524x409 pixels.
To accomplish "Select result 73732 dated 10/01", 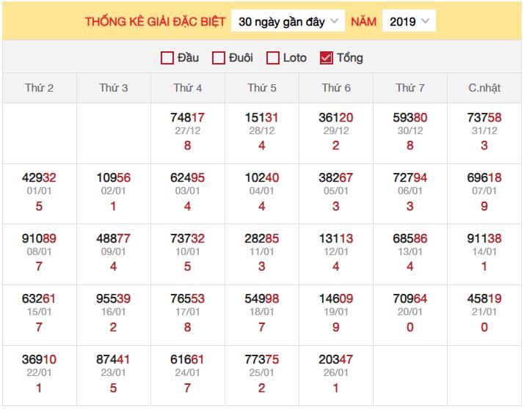I will pos(187,238).
